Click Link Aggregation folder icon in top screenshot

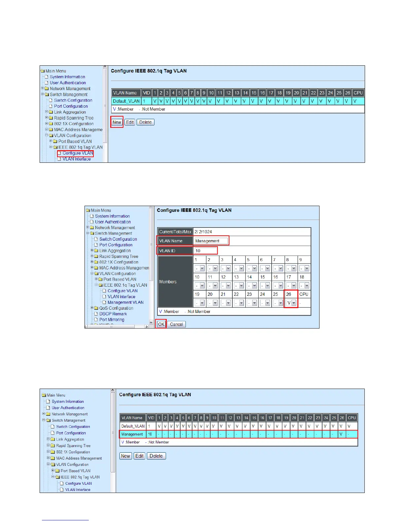[x=51, y=112]
